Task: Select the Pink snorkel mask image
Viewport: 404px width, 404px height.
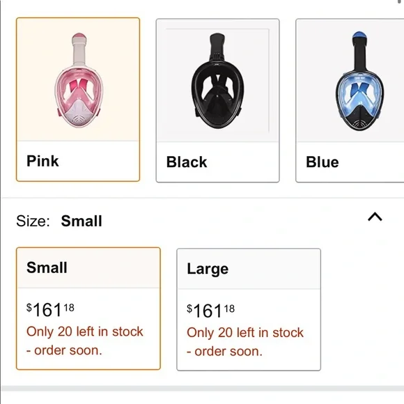Action: [x=79, y=81]
